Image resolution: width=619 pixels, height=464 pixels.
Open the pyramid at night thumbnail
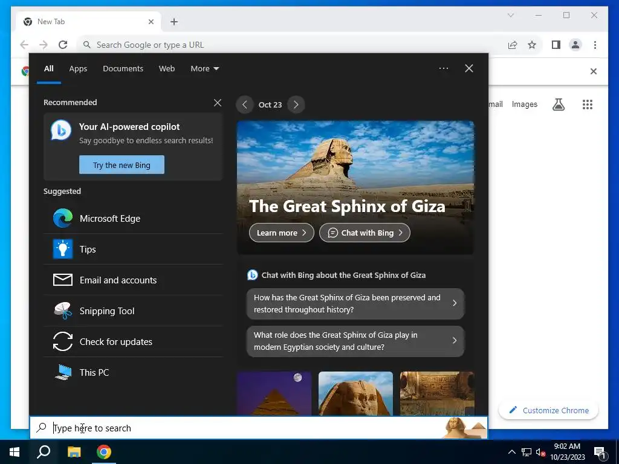[274, 393]
